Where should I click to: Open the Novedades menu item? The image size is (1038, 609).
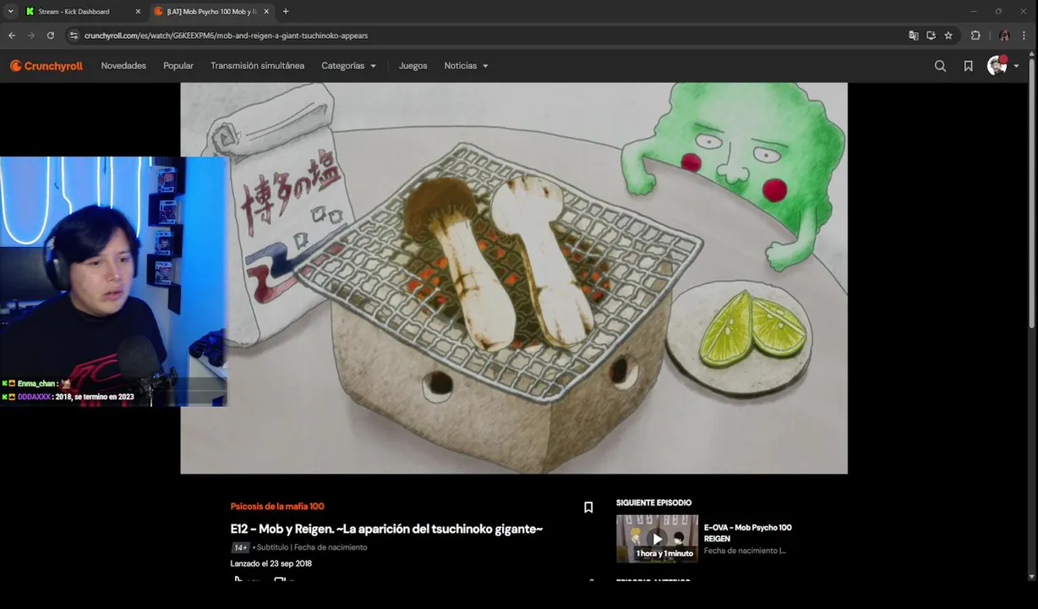(123, 66)
